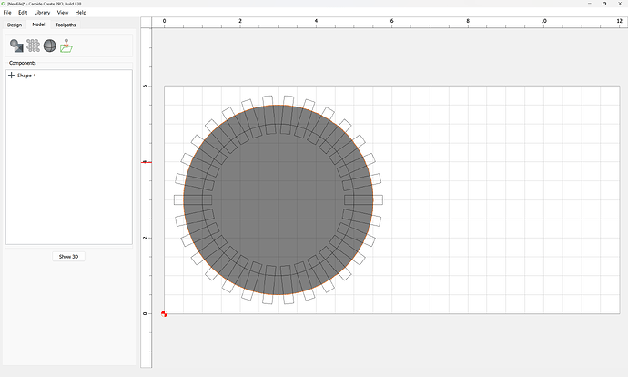Expand the plus icon beside Shape 4
Image resolution: width=628 pixels, height=377 pixels.
tap(11, 76)
